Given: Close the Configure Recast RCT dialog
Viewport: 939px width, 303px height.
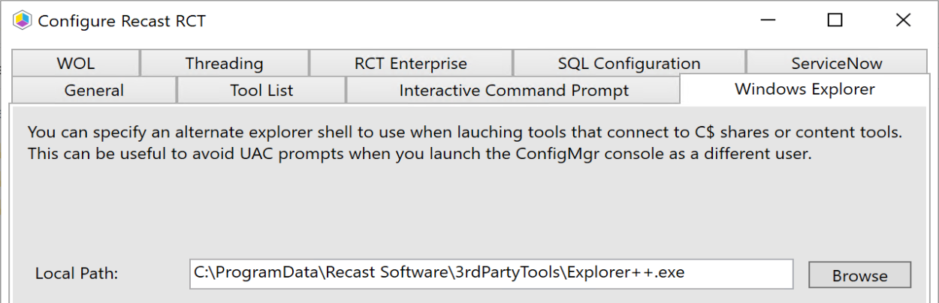Looking at the screenshot, I should [x=903, y=20].
